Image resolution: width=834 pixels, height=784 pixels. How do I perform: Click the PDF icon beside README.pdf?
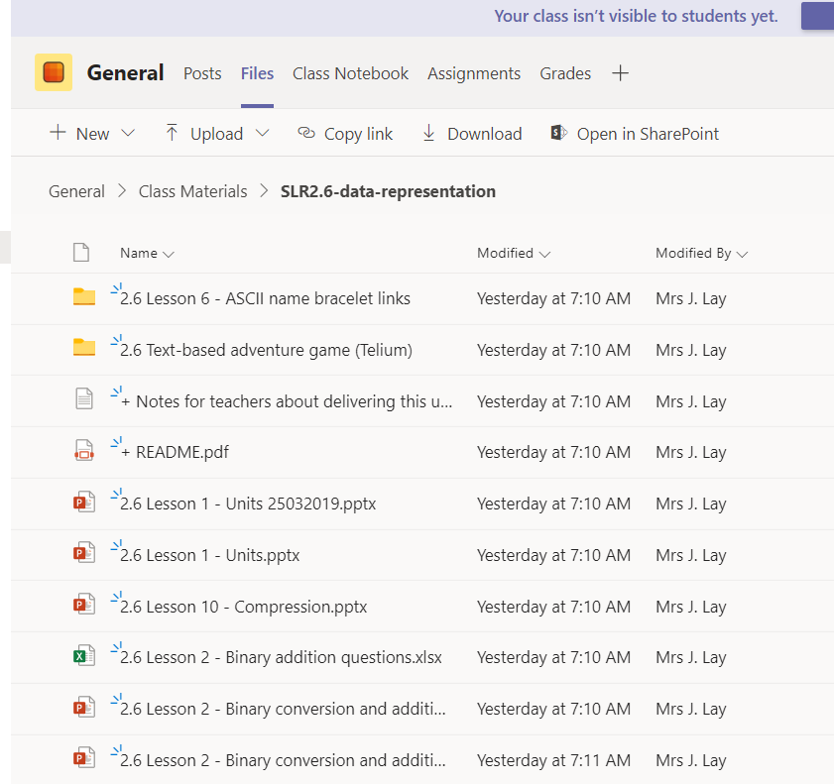click(84, 452)
